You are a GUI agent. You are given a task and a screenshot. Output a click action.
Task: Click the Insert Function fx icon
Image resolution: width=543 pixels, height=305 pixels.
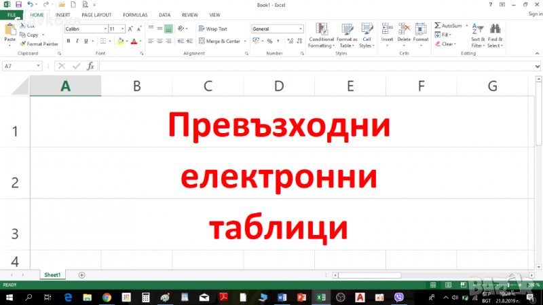tap(90, 66)
